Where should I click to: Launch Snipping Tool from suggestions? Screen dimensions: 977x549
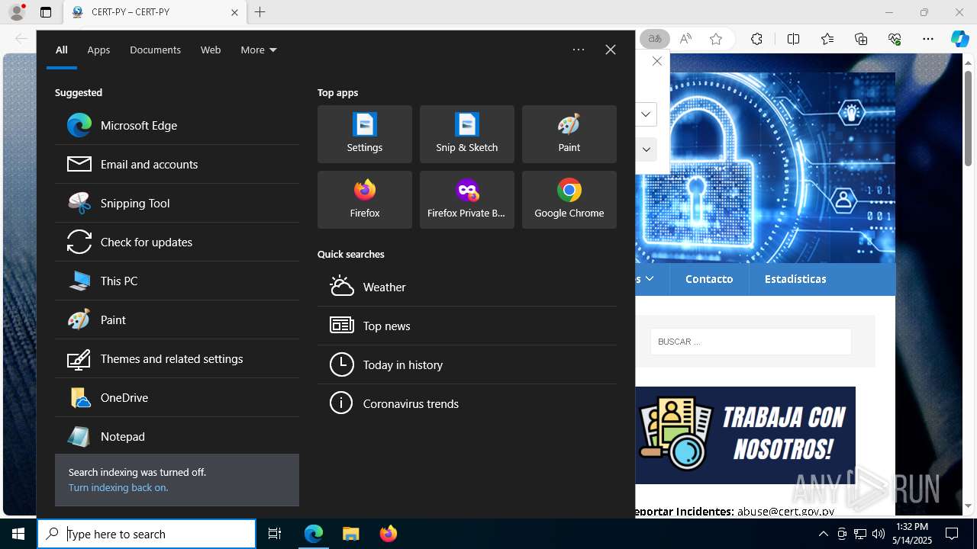point(177,203)
